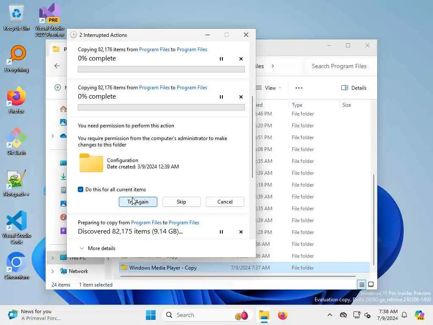This screenshot has width=433, height=325.
Task: Pause the Discovered 82,175 items operation
Action: [x=221, y=232]
